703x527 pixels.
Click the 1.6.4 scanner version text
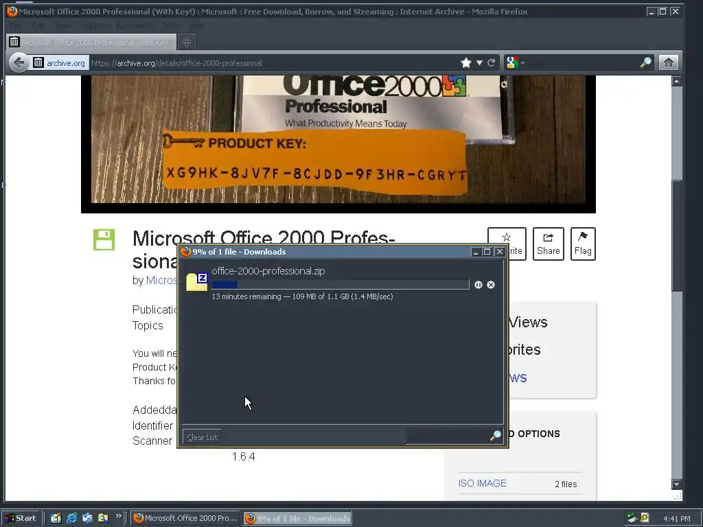[x=244, y=456]
